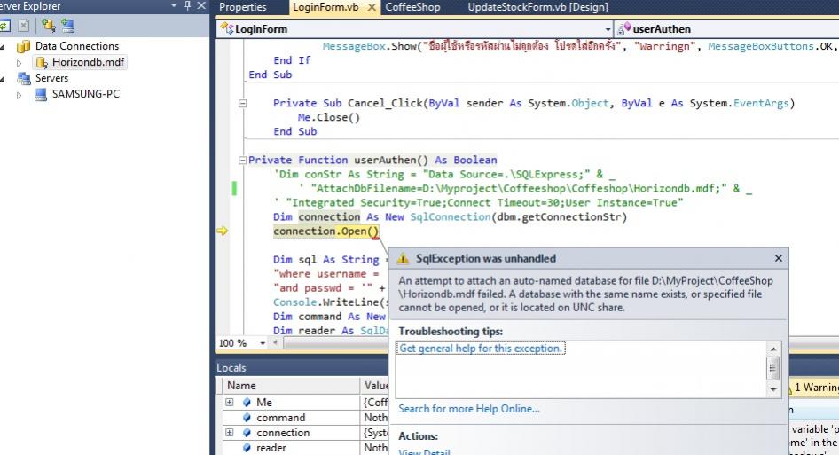Click the troubleshooting tips scrollbar thumb
839x455 pixels.
772,368
